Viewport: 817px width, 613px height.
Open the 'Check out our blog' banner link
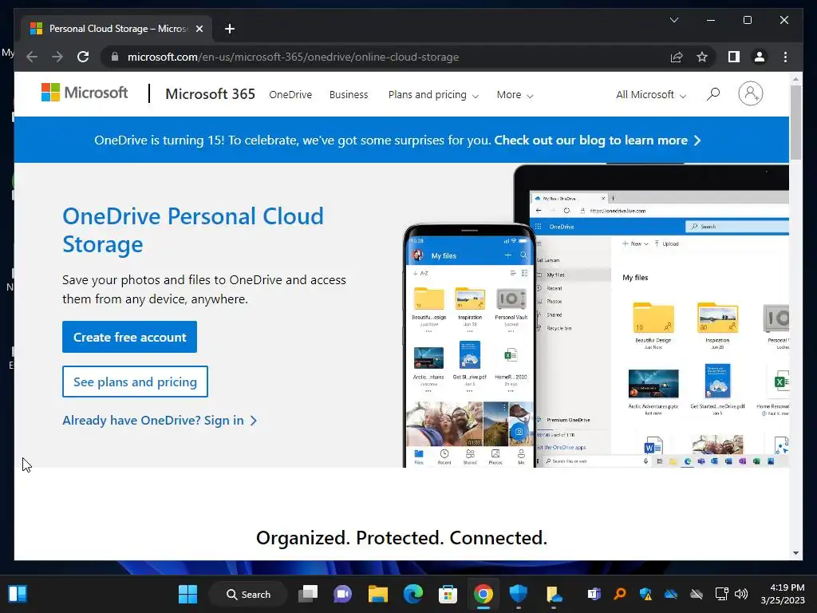[597, 140]
